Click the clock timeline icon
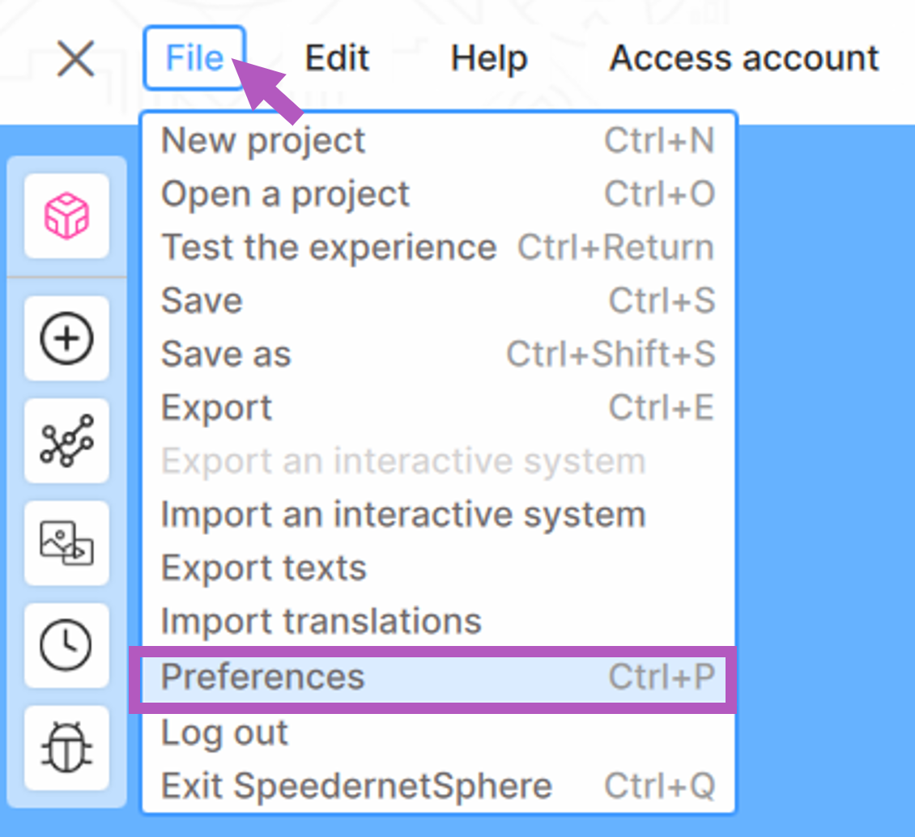This screenshot has height=837, width=915. click(x=66, y=645)
